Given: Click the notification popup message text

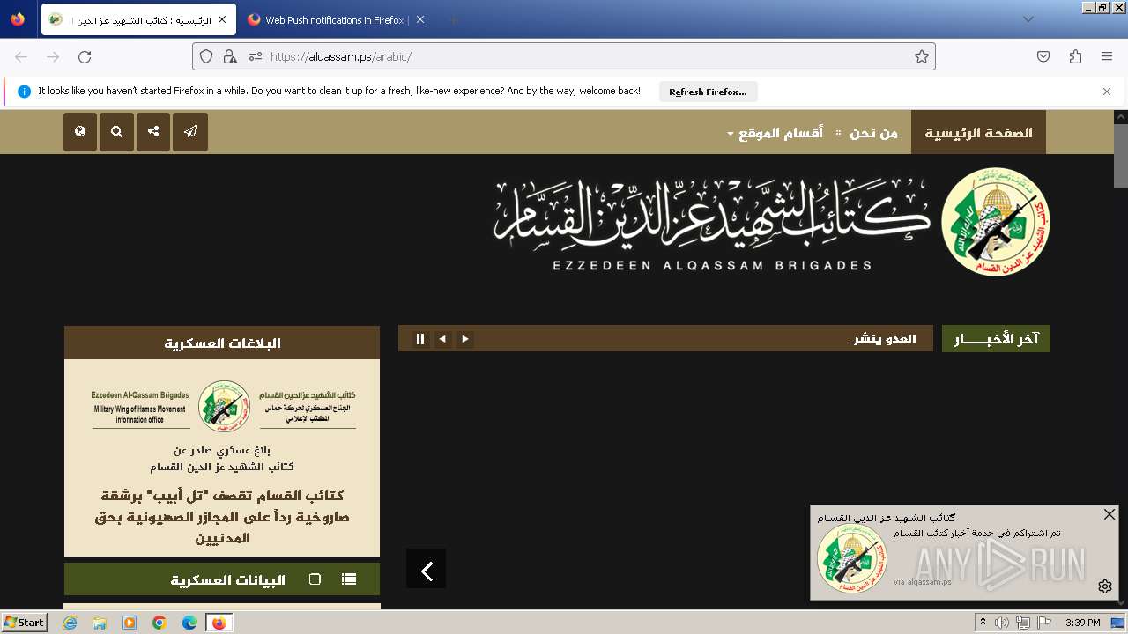Looking at the screenshot, I should pos(976,533).
